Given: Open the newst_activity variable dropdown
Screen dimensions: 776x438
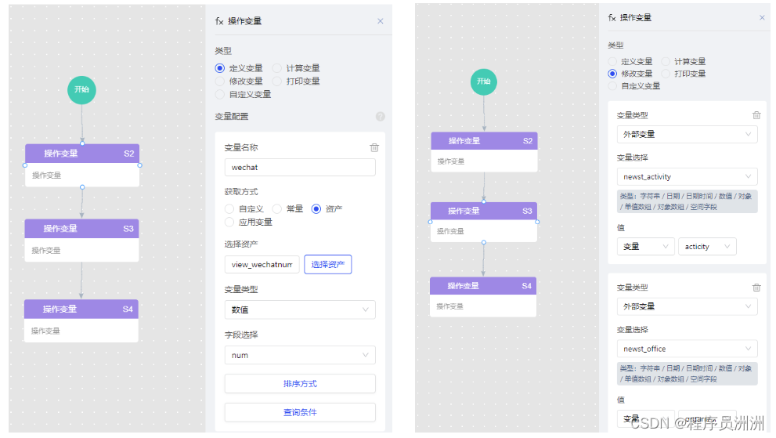Looking at the screenshot, I should coord(686,177).
